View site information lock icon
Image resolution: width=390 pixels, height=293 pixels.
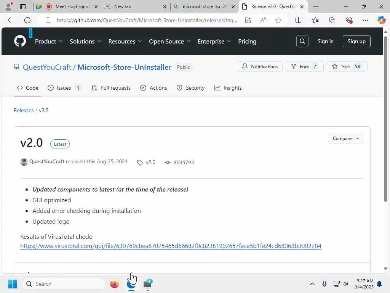click(48, 20)
